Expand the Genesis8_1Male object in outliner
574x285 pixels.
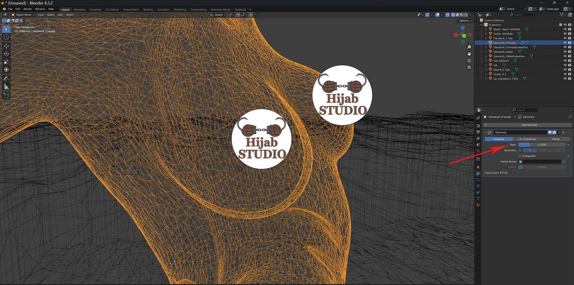[x=486, y=52]
